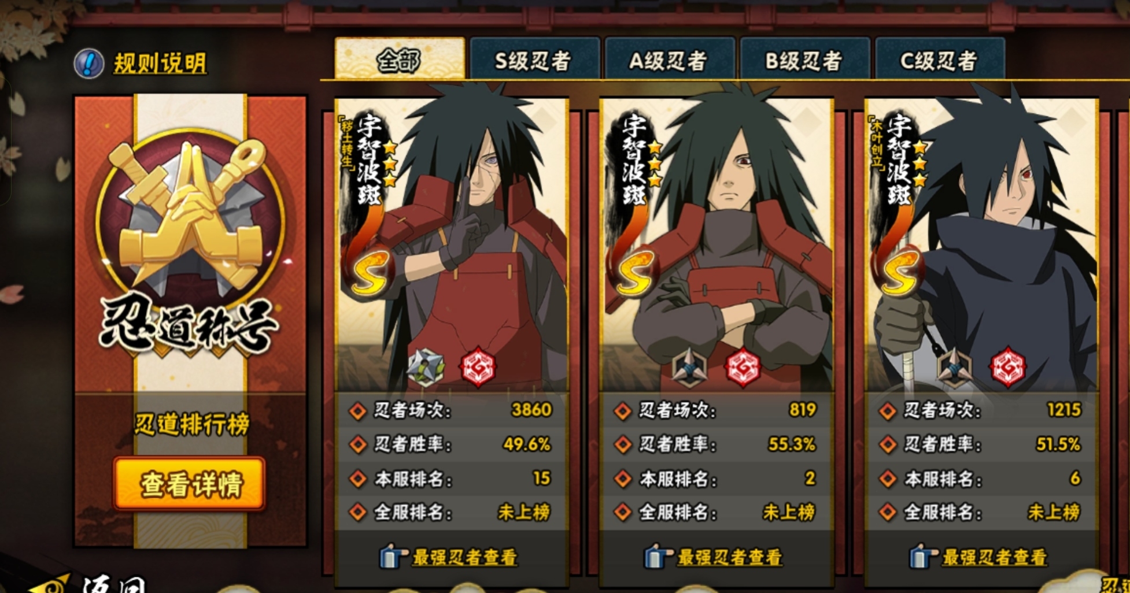Click the S rank flame on first card
Screen dimensions: 1130x593
point(369,272)
